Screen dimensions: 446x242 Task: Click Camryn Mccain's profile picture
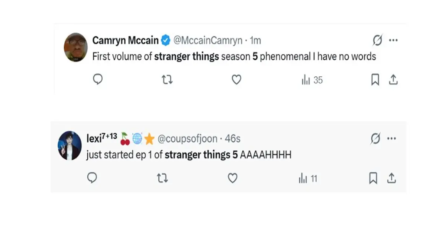tap(75, 47)
